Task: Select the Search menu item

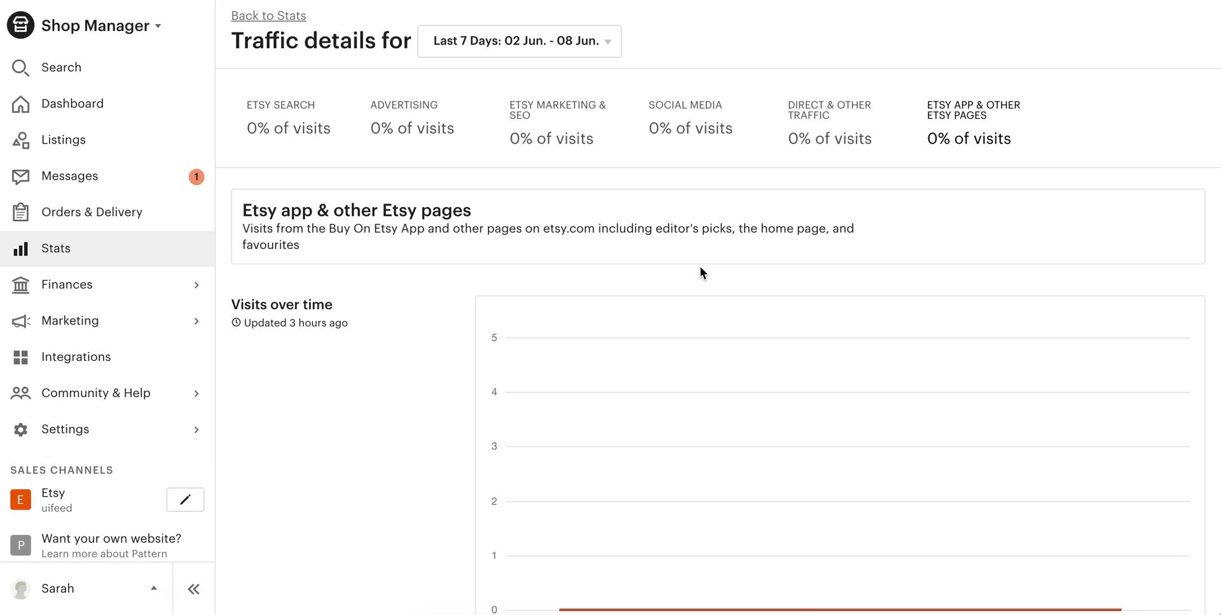Action: pyautogui.click(x=107, y=67)
